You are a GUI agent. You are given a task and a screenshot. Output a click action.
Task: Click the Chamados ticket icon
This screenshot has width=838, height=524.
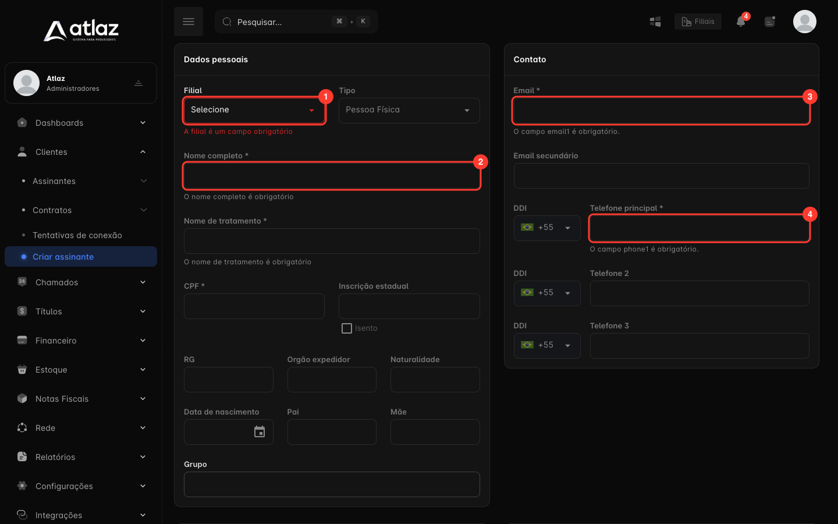22,282
